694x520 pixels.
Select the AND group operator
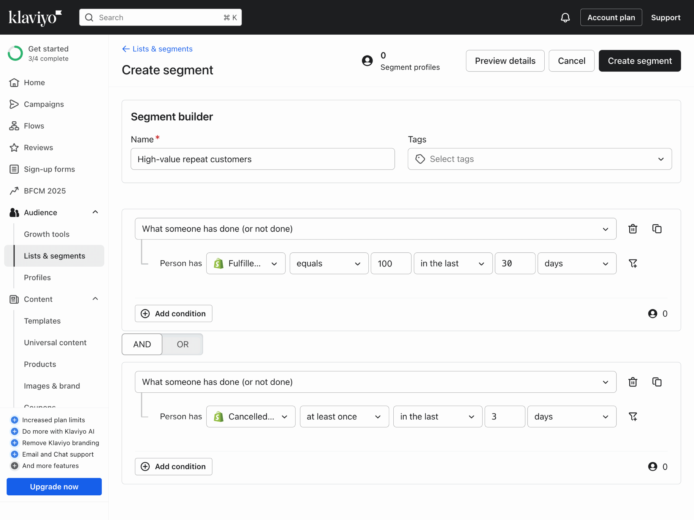[142, 344]
